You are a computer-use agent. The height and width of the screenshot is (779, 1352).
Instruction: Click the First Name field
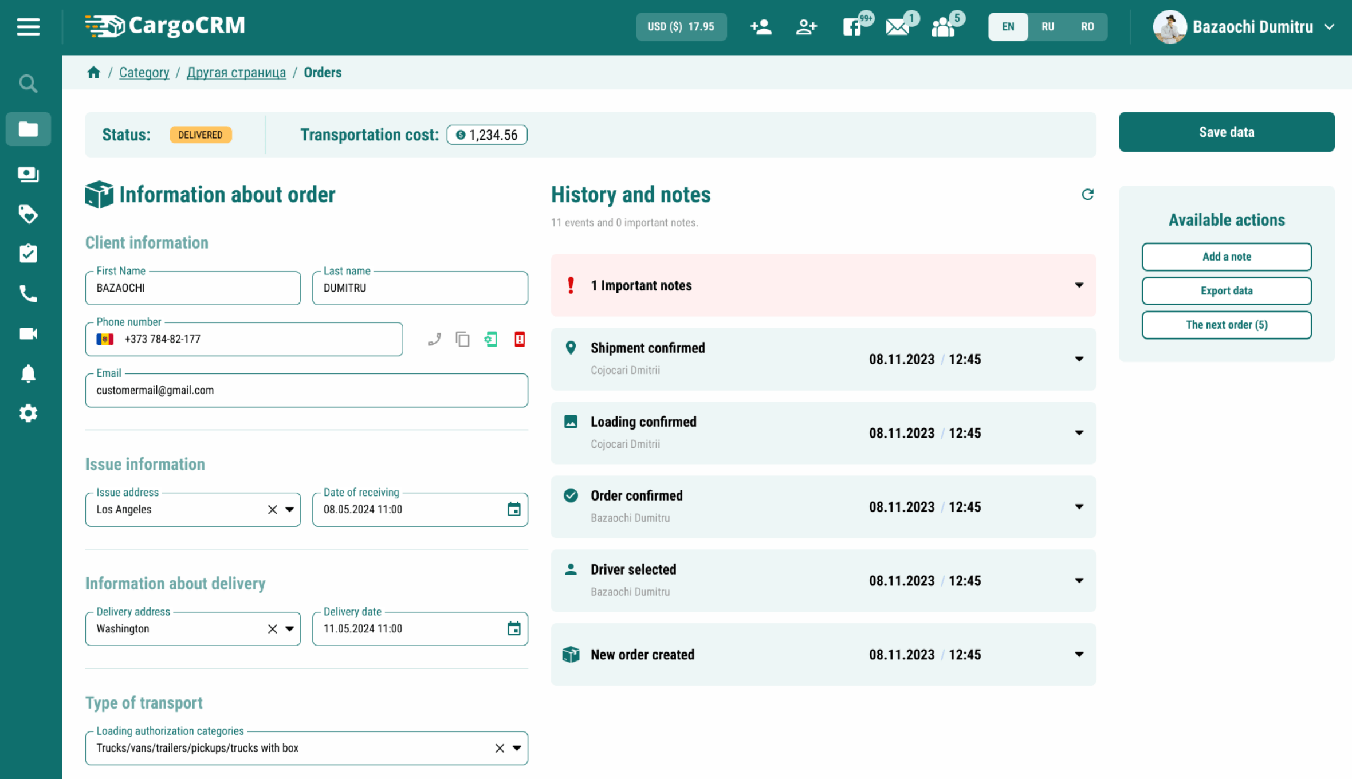[193, 288]
